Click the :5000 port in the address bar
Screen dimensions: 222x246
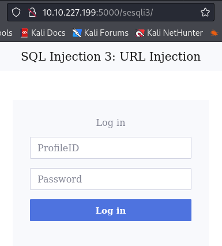click(x=108, y=13)
